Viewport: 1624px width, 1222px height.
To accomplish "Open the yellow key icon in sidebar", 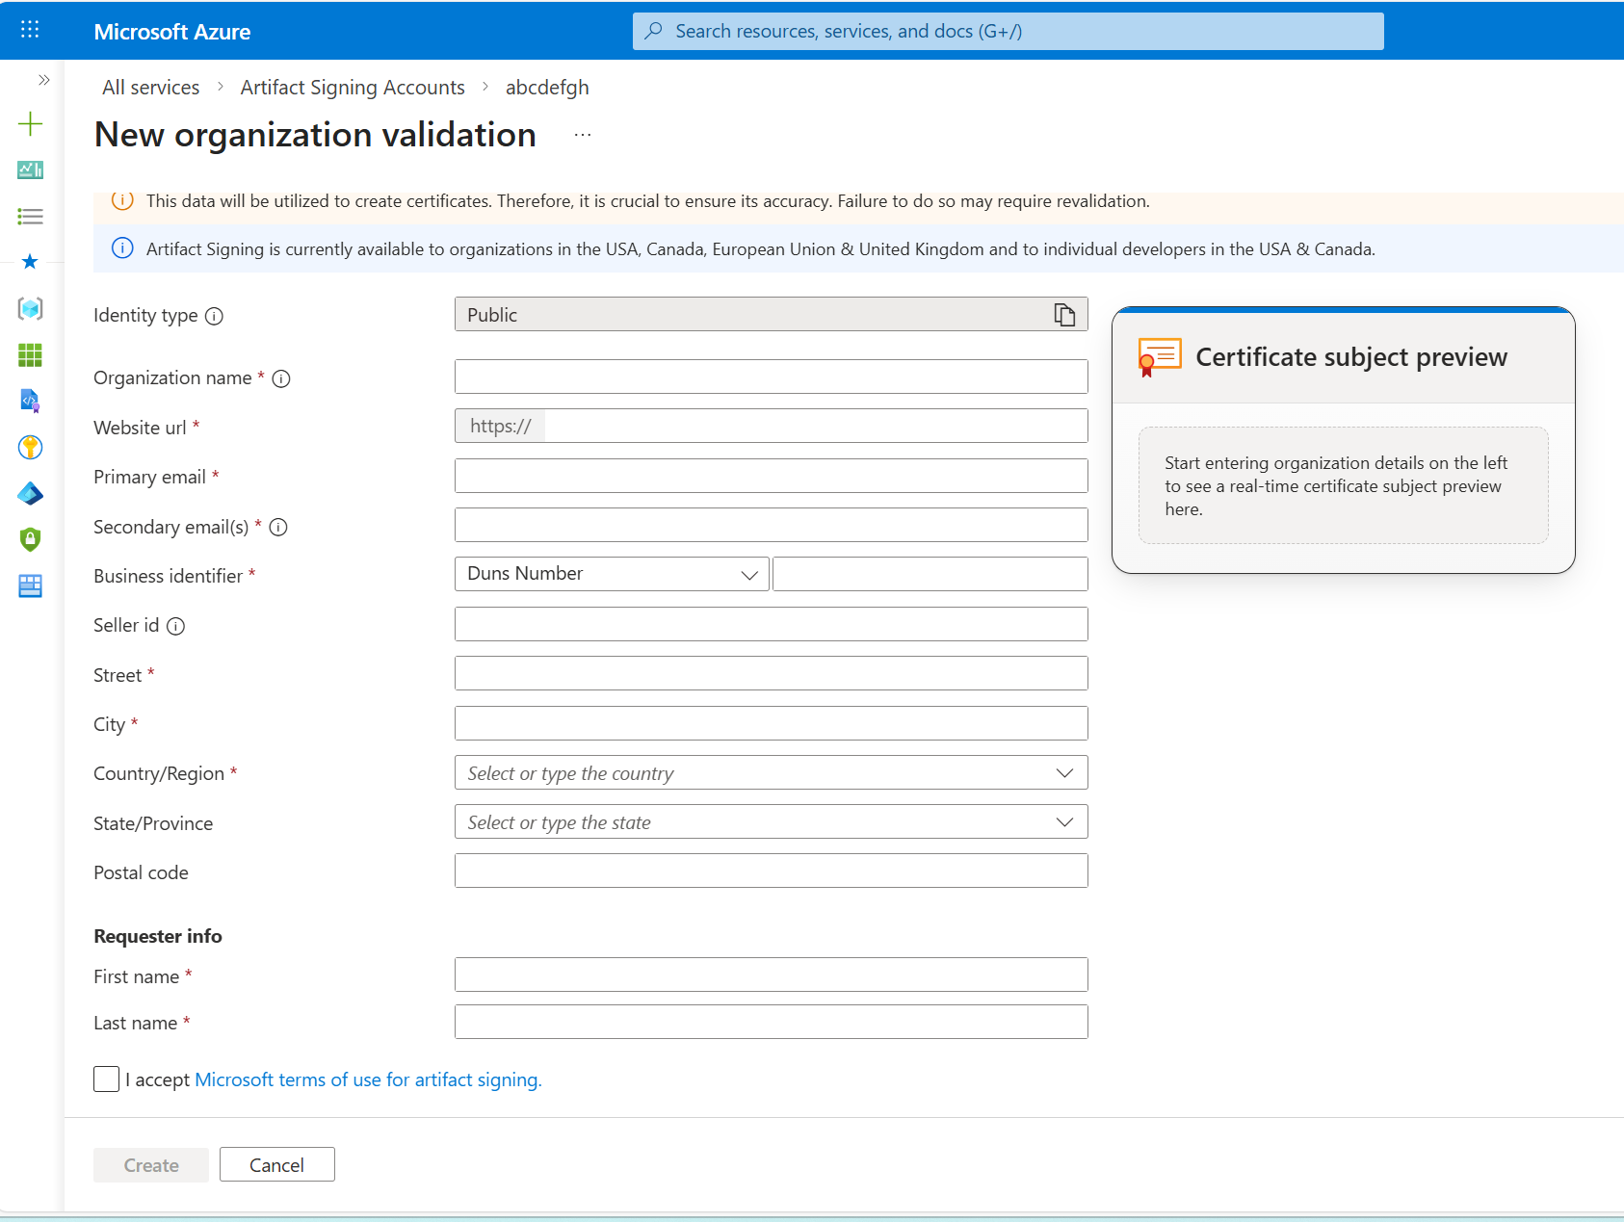I will tap(30, 447).
